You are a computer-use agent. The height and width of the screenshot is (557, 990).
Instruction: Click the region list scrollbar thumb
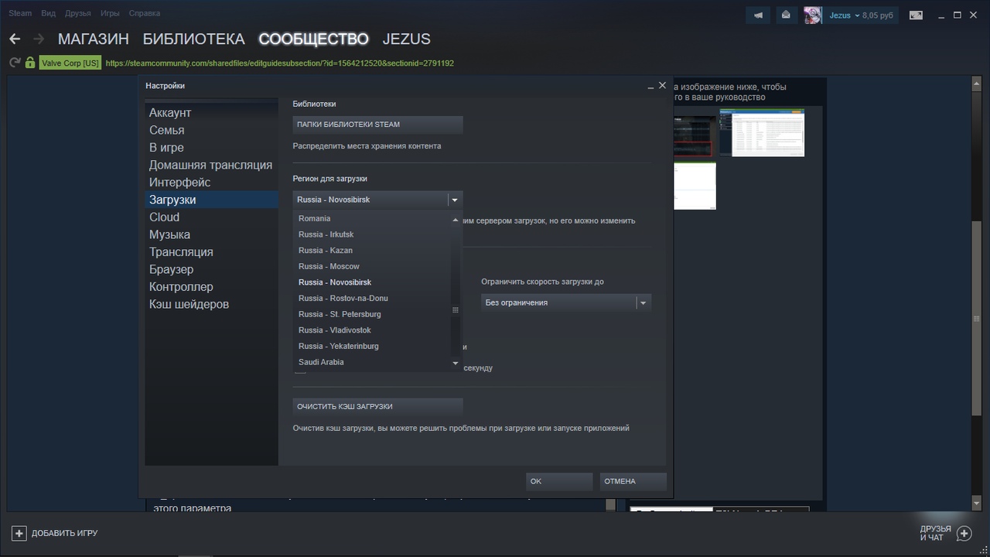456,309
